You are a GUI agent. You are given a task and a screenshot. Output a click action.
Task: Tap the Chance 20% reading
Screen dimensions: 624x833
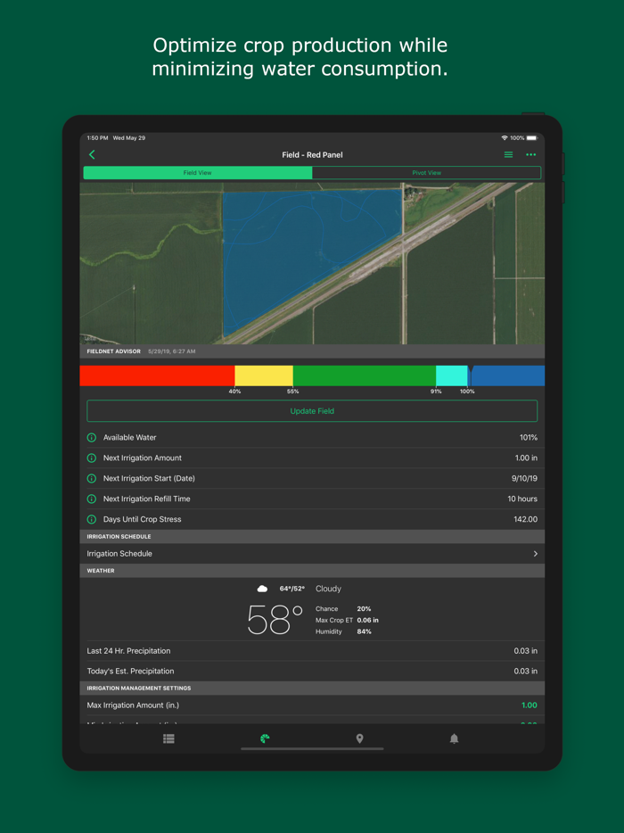[x=343, y=609]
